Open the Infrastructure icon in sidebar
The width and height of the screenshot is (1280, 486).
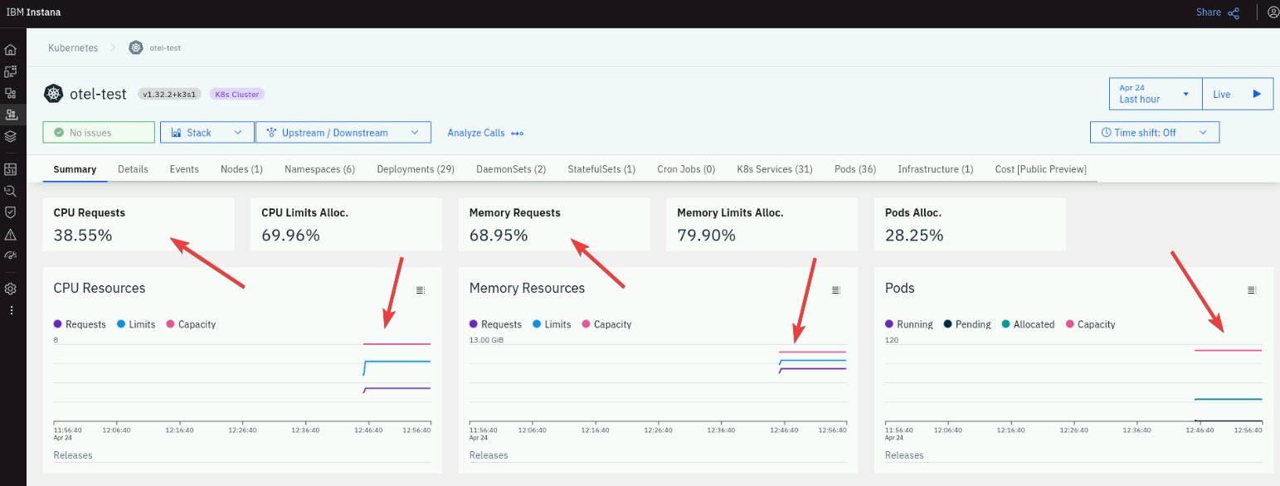[10, 114]
